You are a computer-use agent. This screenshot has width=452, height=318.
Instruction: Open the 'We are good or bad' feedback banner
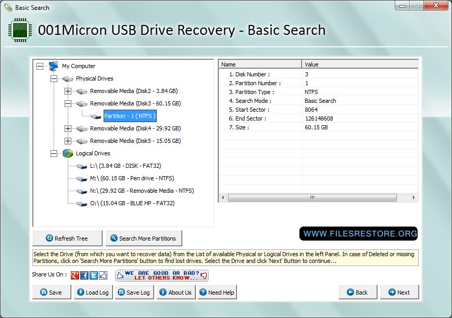click(x=162, y=275)
